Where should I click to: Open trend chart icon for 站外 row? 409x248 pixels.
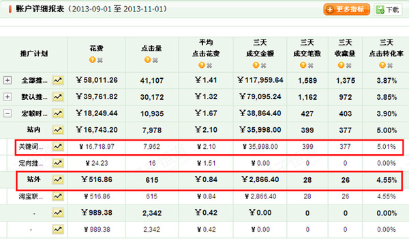[x=58, y=179]
